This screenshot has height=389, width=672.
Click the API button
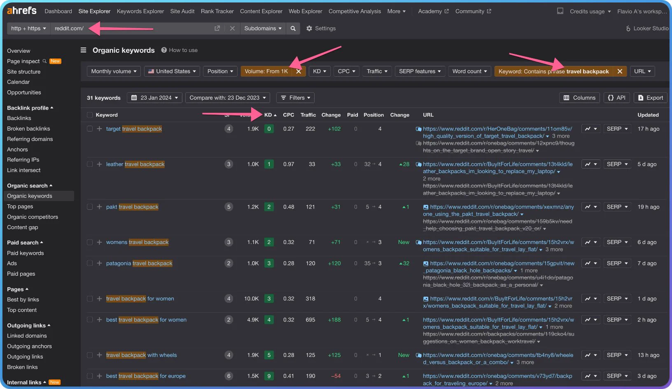coord(616,98)
